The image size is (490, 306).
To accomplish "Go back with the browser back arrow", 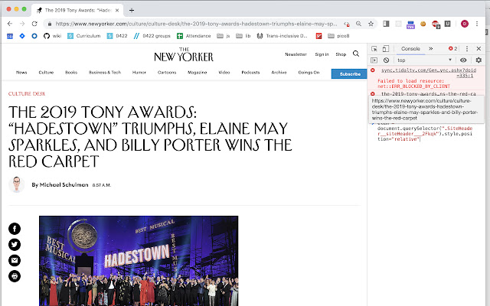I will pos(10,24).
